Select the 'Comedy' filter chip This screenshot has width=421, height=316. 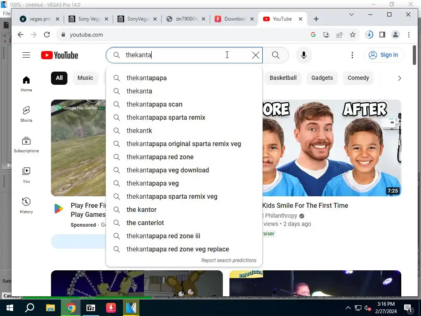point(358,78)
